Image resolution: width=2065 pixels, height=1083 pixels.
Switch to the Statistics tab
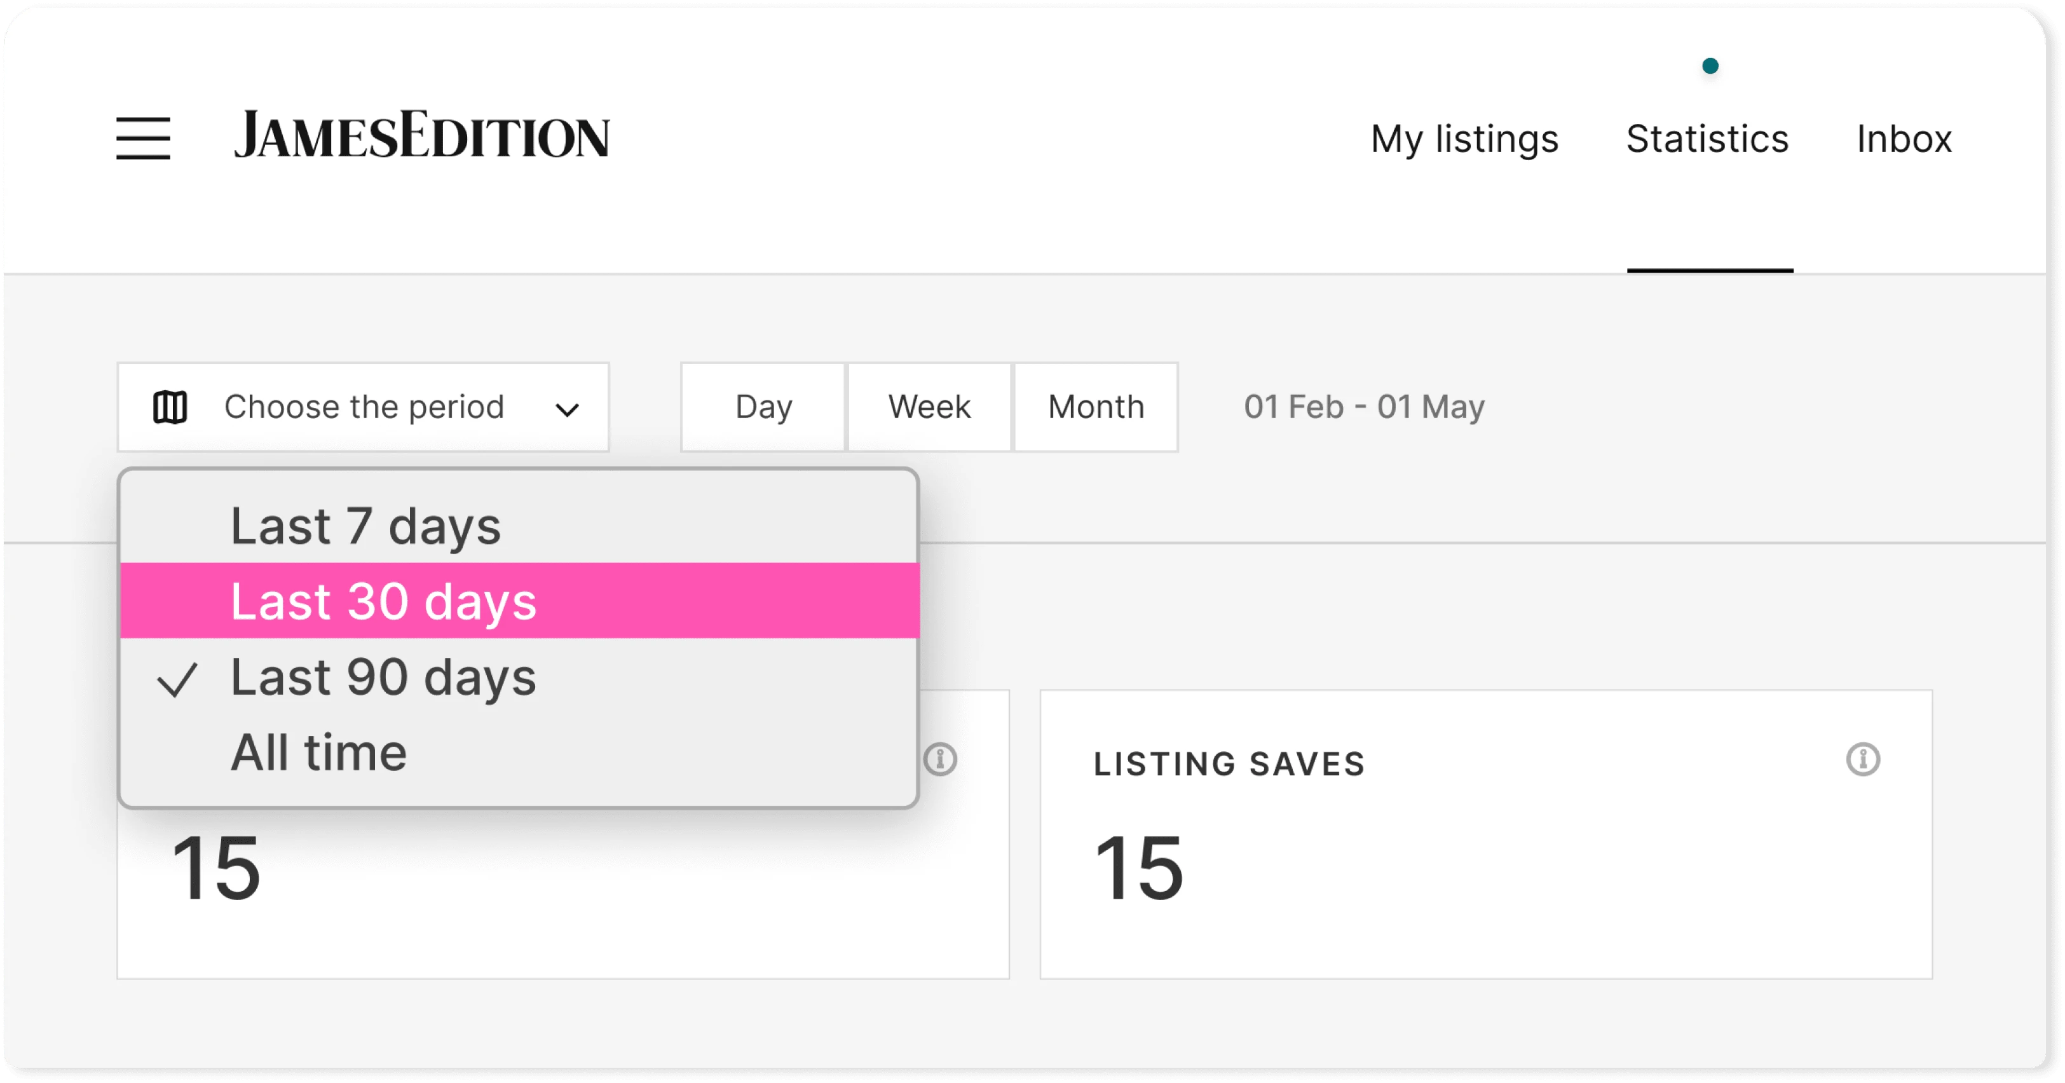point(1706,137)
